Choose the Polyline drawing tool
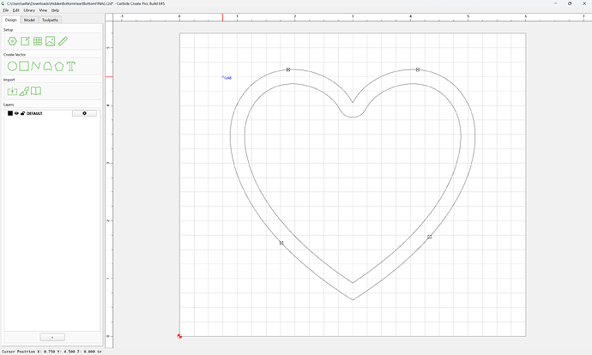 click(36, 66)
